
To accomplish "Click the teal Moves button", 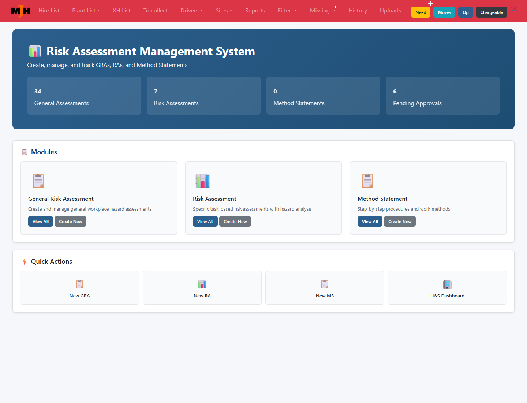I will pyautogui.click(x=444, y=12).
